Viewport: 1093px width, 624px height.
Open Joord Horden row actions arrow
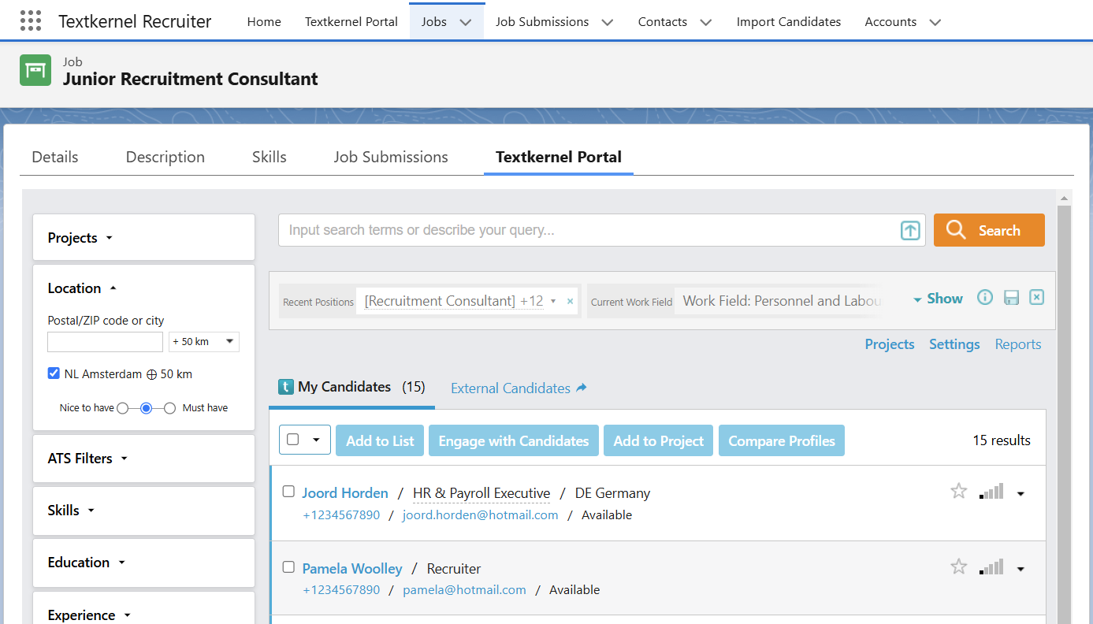(1021, 493)
